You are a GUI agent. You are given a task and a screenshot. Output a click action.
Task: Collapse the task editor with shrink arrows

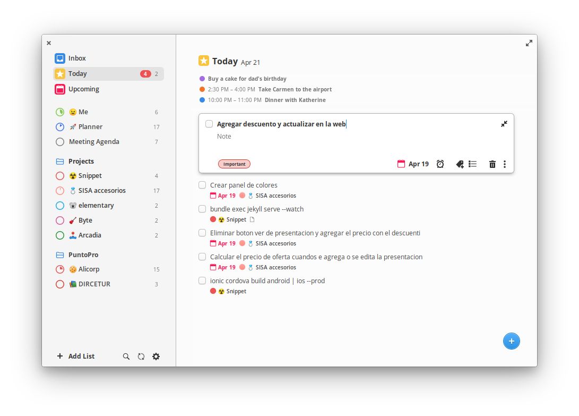point(504,124)
